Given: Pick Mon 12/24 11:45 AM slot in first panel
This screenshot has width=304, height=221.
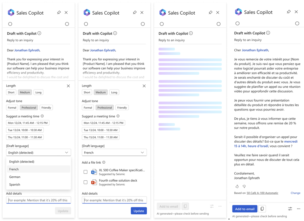Looking at the screenshot, I should click(28, 123).
